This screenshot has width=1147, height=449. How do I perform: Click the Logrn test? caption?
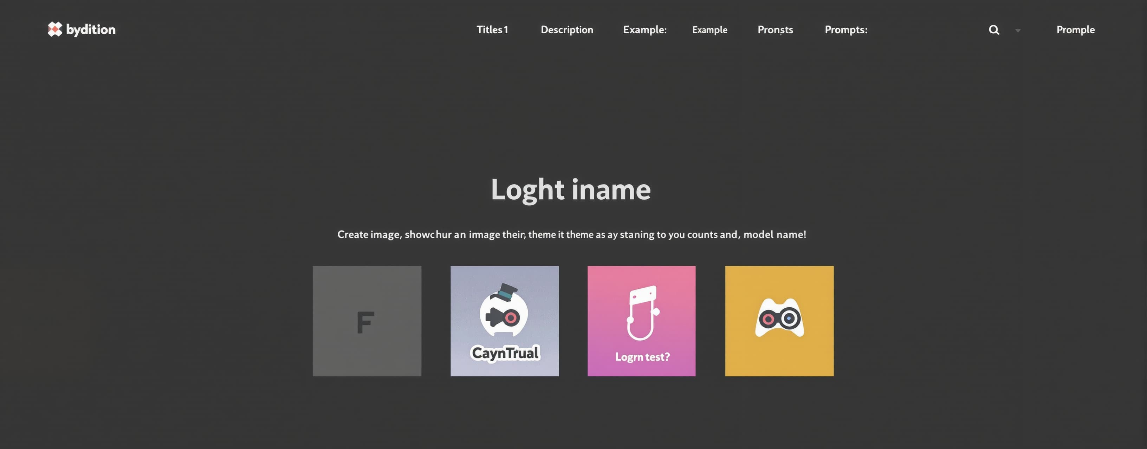[642, 357]
